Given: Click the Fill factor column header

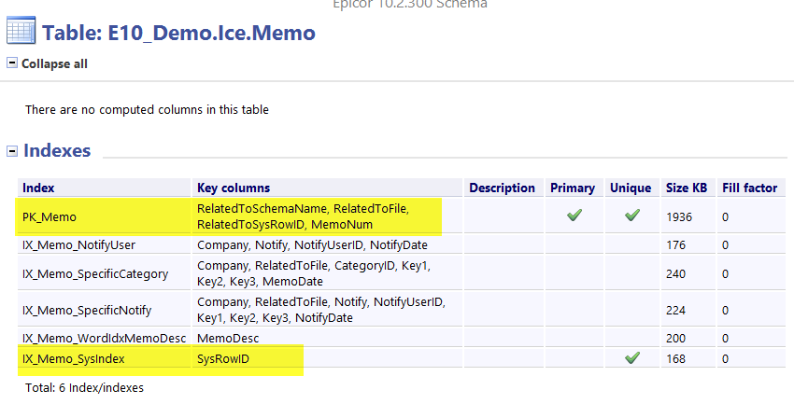Looking at the screenshot, I should coord(749,188).
